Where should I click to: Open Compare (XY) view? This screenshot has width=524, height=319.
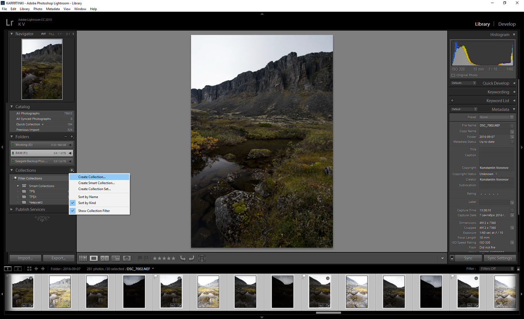tap(105, 258)
